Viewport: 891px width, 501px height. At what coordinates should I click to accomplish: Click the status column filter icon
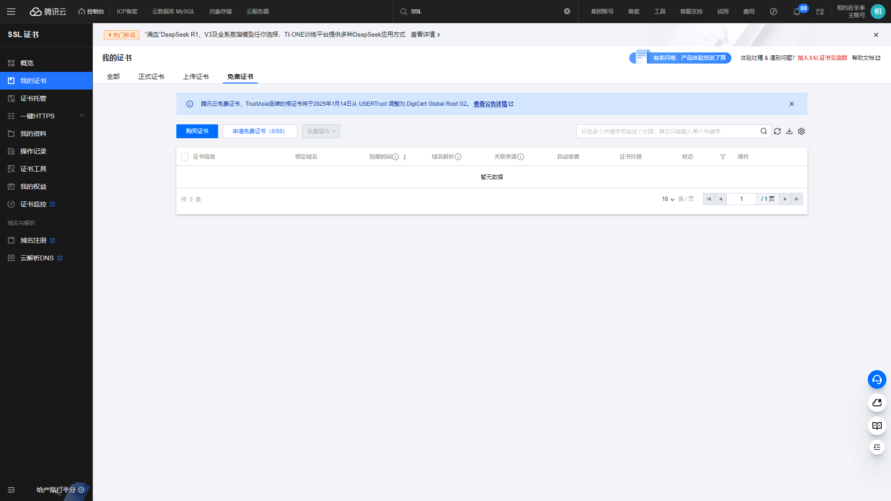723,157
